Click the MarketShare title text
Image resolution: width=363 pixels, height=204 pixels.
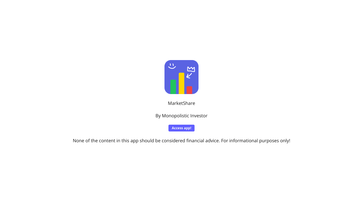pyautogui.click(x=181, y=103)
